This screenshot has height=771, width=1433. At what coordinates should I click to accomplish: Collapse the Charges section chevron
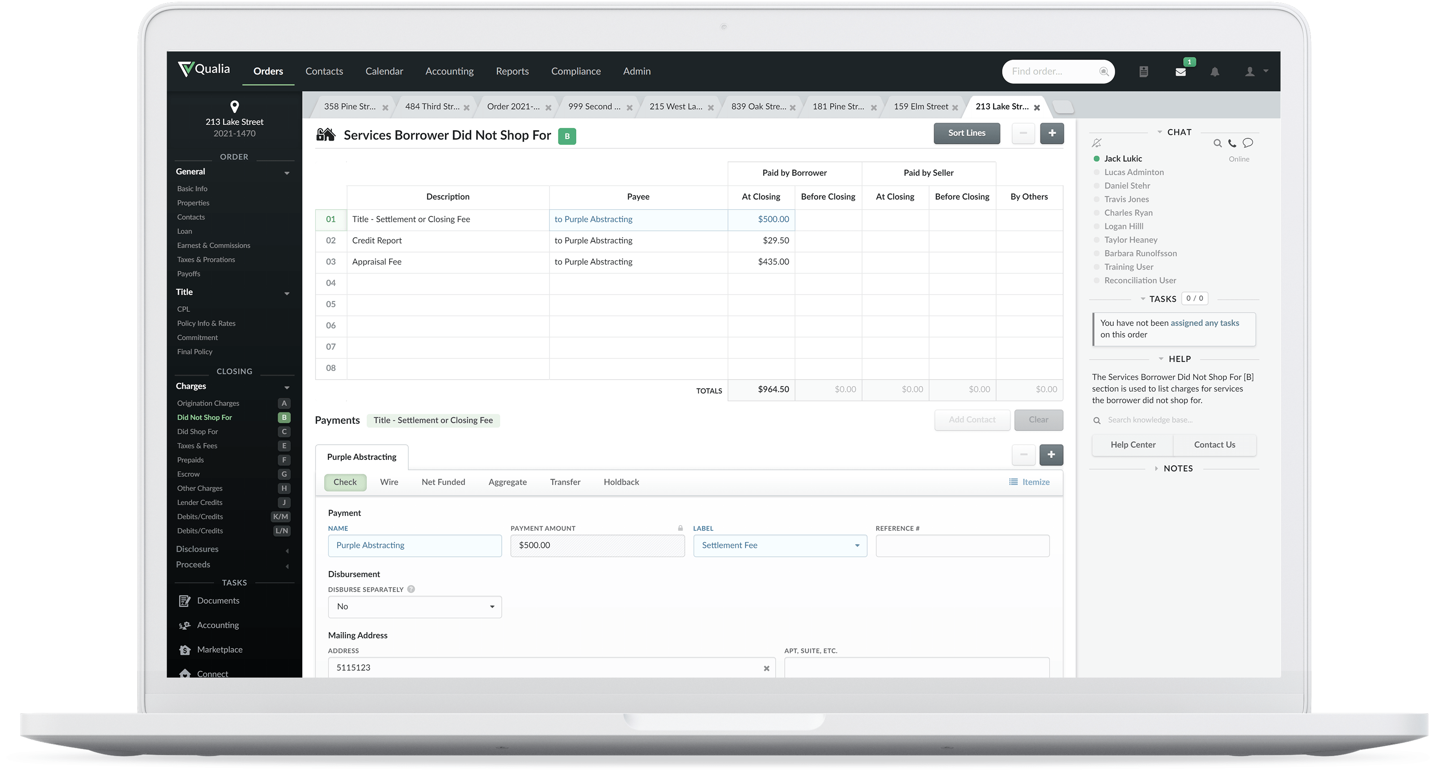pyautogui.click(x=287, y=387)
